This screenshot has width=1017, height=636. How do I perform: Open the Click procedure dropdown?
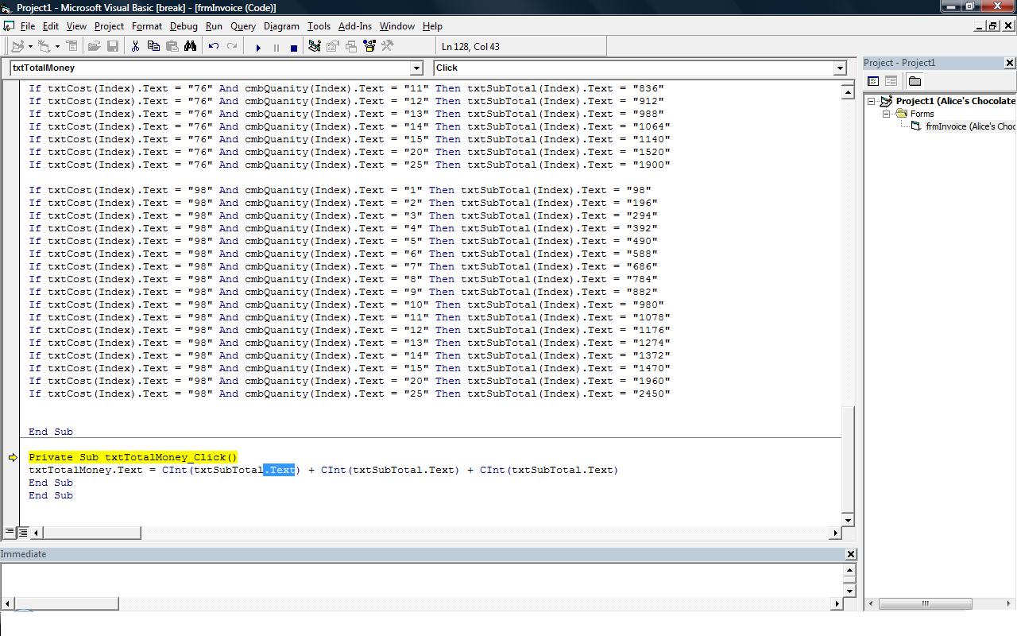point(839,68)
